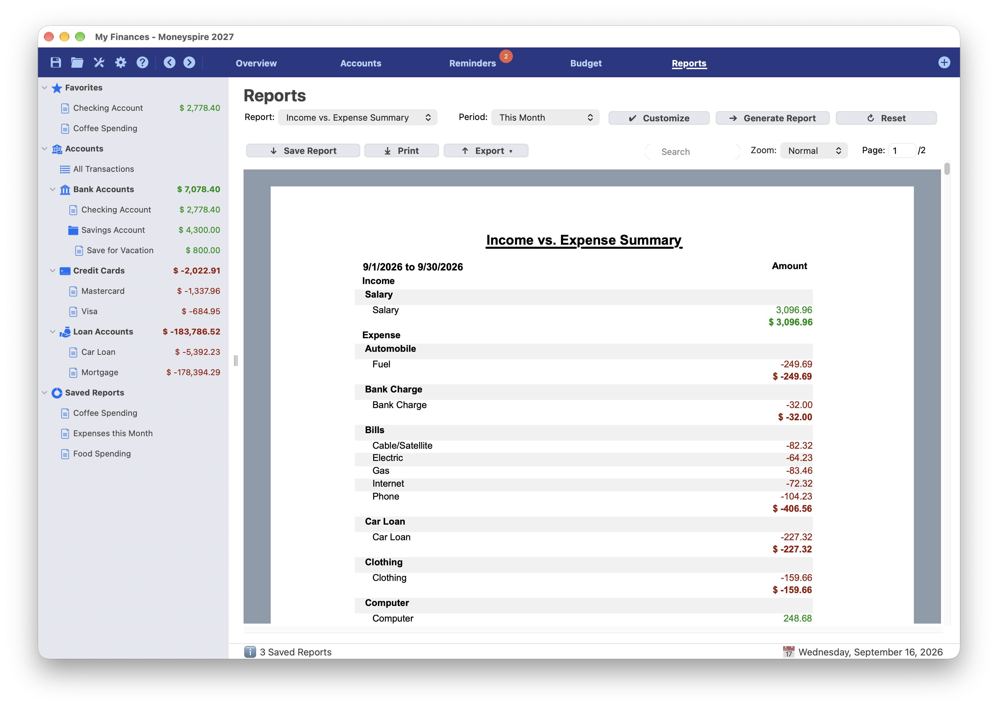Click the Save Report button
Screen dimensions: 998x709
tap(303, 150)
